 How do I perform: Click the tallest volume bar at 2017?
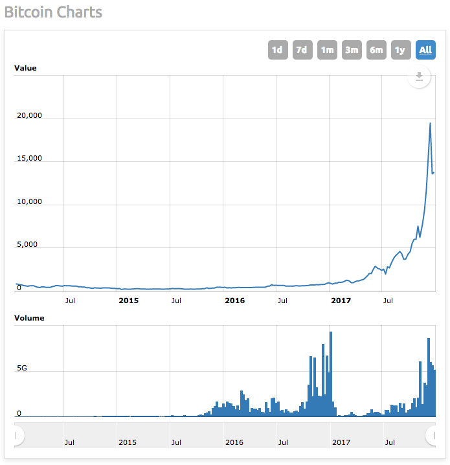pyautogui.click(x=331, y=374)
